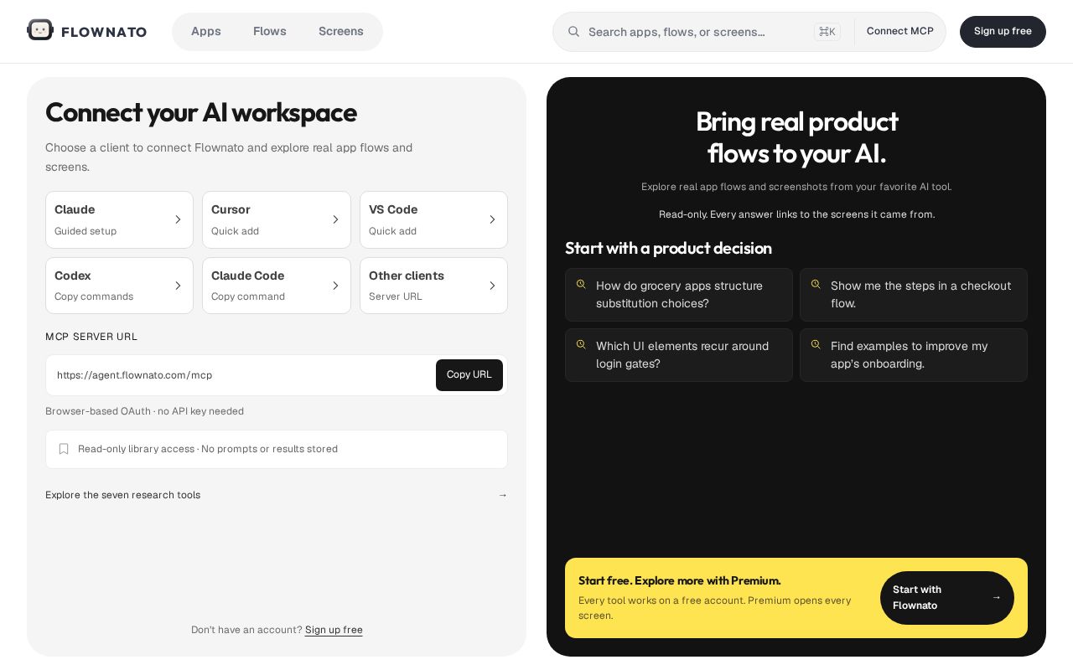Image resolution: width=1073 pixels, height=670 pixels.
Task: Click the arrow icon in Start with Flownato
Action: click(x=997, y=597)
